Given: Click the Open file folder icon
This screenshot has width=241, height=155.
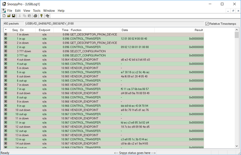Looking at the screenshot, I should tap(9, 16).
